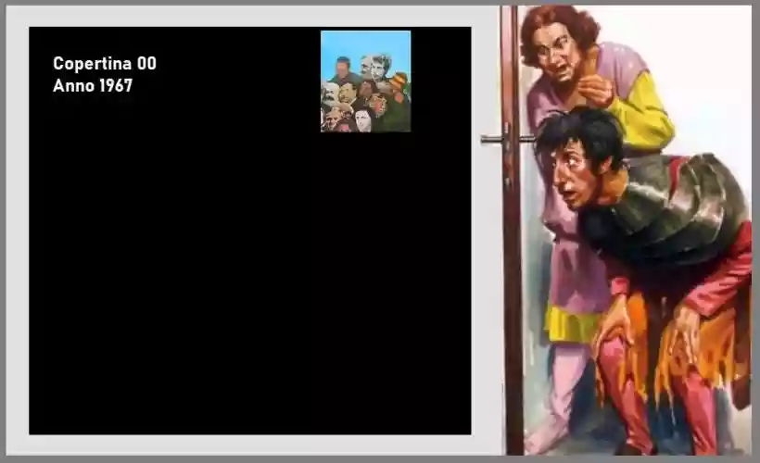The height and width of the screenshot is (463, 760).
Task: Click the light grey border below the black panel
Action: (x=249, y=444)
